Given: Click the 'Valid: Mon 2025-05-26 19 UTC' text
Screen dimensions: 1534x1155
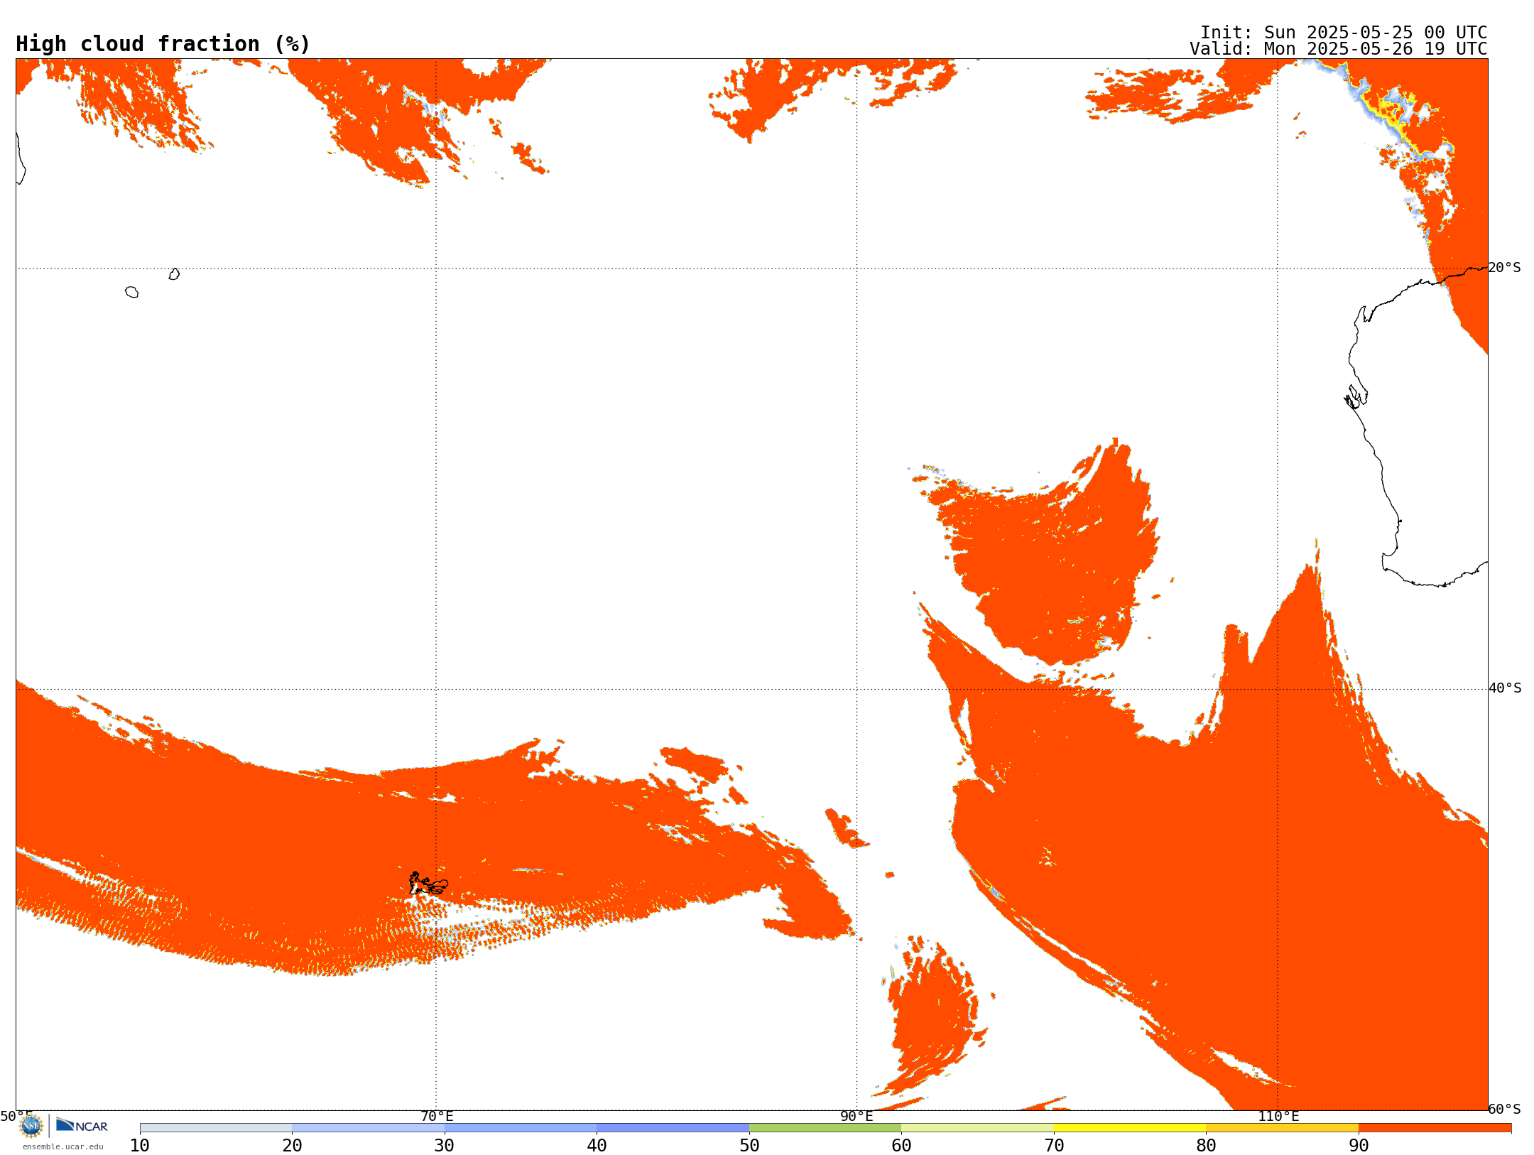Looking at the screenshot, I should coord(1339,49).
